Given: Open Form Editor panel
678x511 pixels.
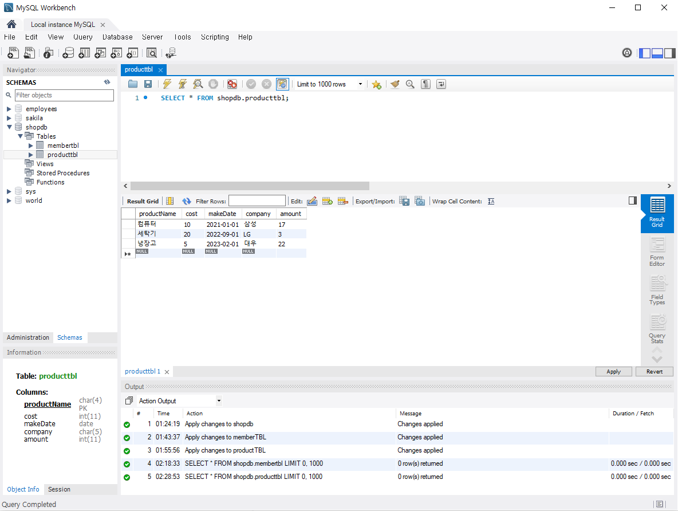Looking at the screenshot, I should click(657, 252).
